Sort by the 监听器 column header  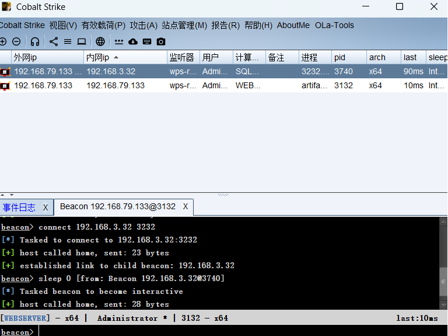point(183,57)
